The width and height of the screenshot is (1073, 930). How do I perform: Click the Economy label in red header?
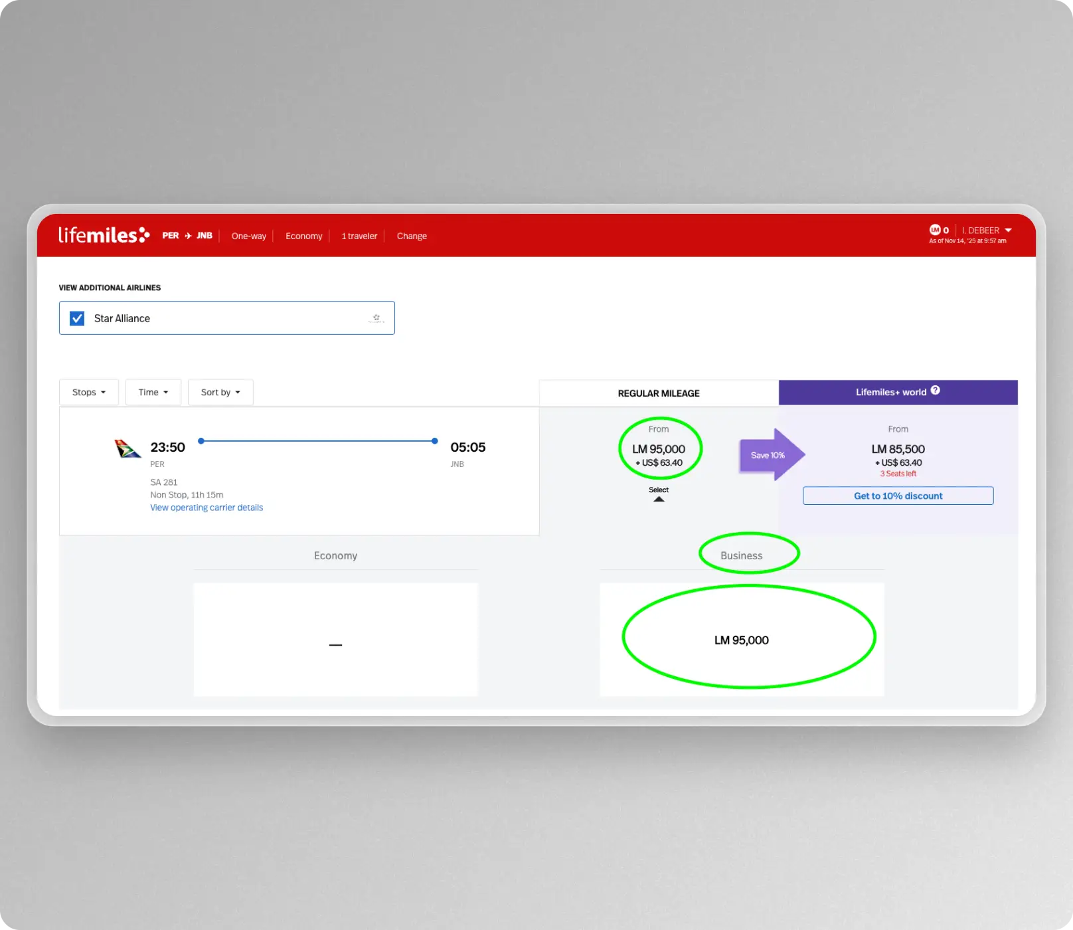pos(304,236)
